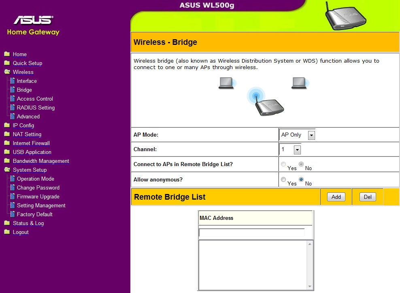The height and width of the screenshot is (293, 400).
Task: Open the Advanced wireless page
Action: [x=28, y=116]
